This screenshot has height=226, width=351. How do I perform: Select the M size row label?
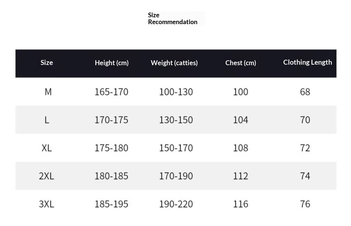48,92
